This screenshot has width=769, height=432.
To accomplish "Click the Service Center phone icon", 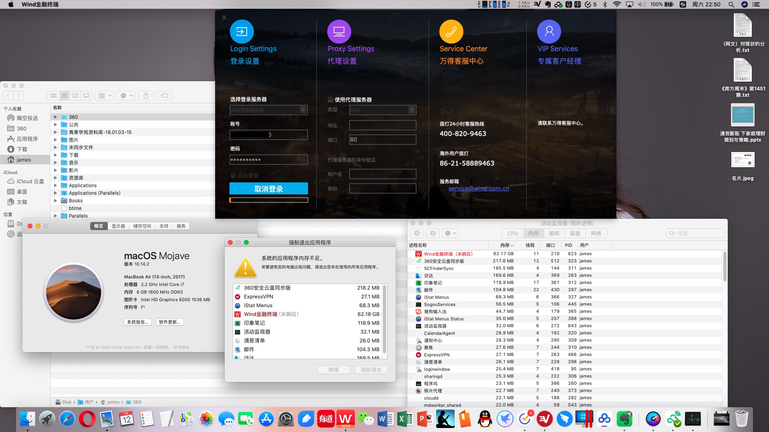I will pos(451,31).
